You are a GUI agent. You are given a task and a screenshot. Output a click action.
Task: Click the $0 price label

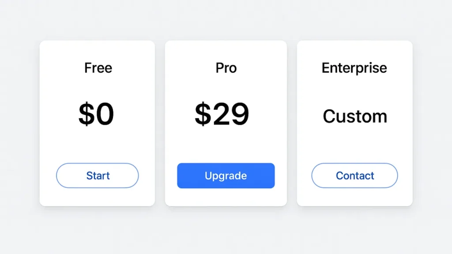pos(97,114)
